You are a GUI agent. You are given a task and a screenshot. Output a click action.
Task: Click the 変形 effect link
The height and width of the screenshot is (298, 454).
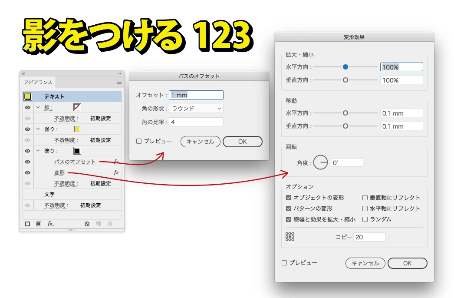(x=59, y=173)
